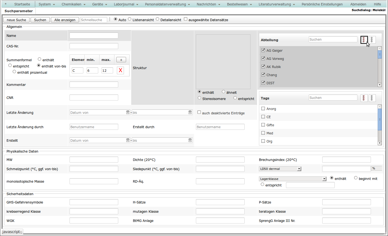
Task: Open calendar for Erstellt 'bis' date
Action: 190,140
